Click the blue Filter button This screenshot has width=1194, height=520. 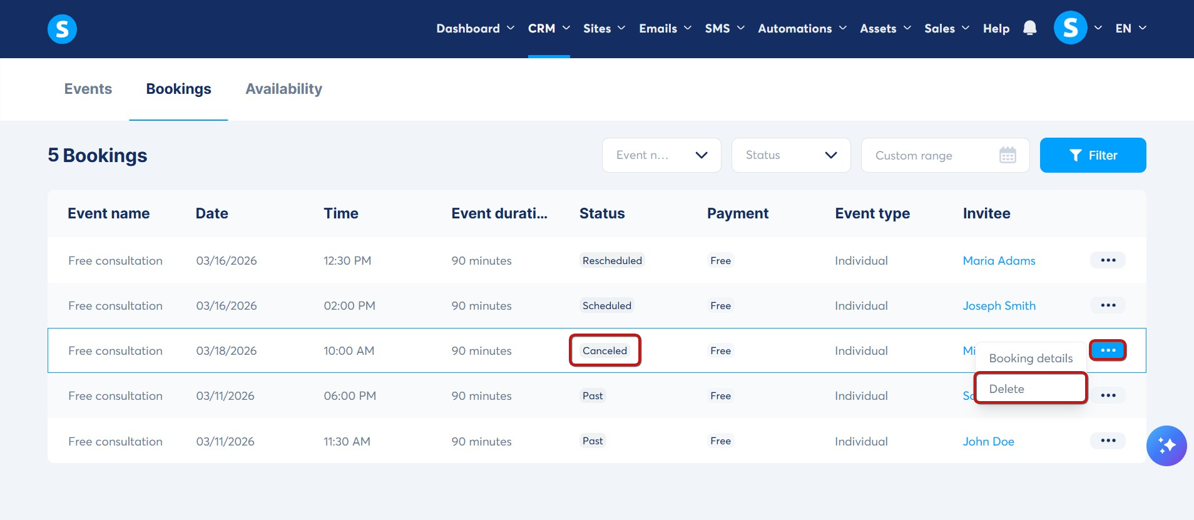(1093, 155)
